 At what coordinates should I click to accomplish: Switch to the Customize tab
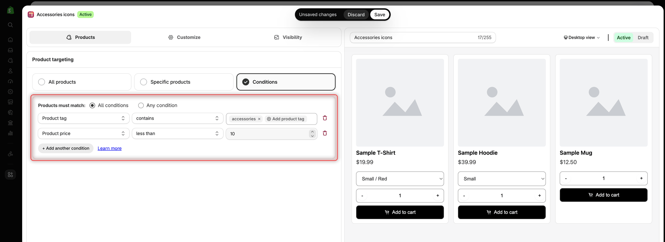click(184, 37)
